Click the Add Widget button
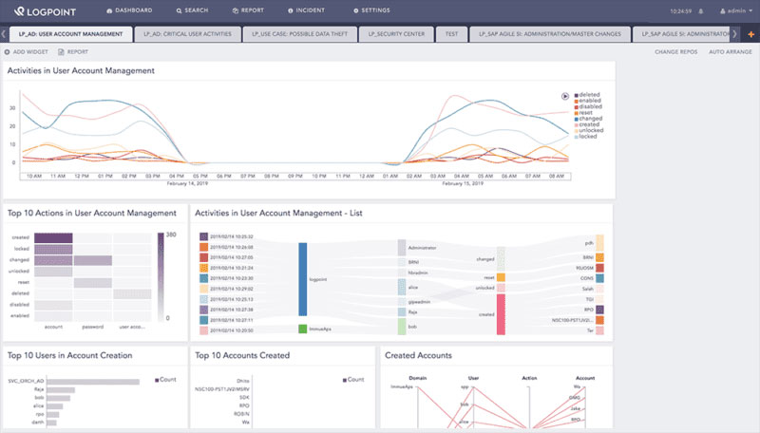 click(x=30, y=51)
